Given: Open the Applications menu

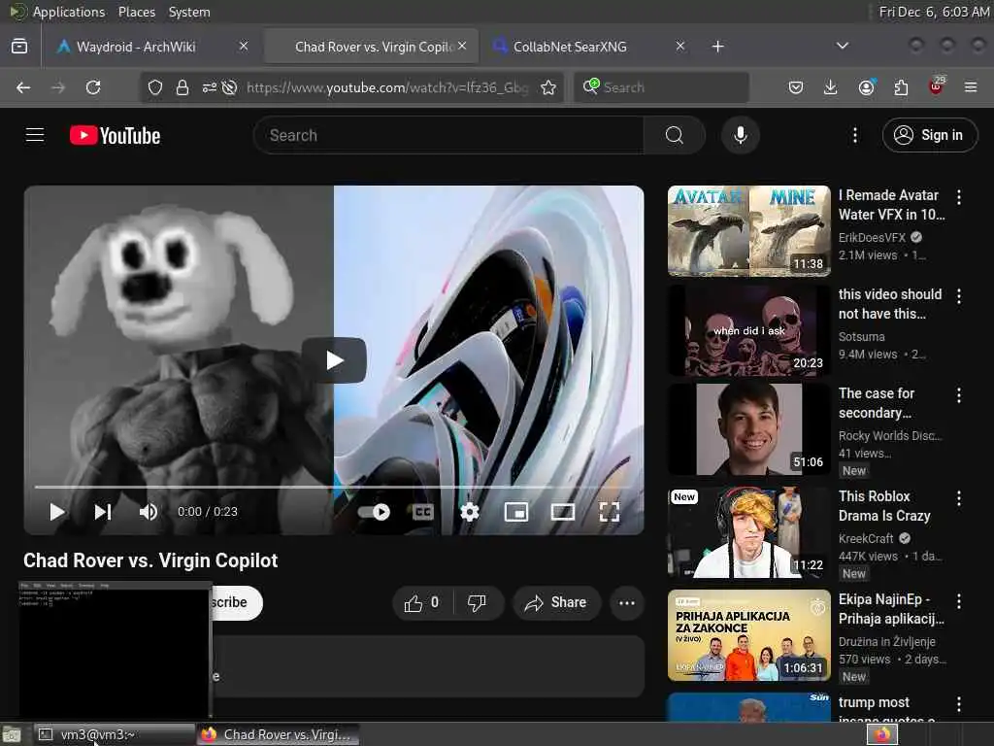Looking at the screenshot, I should pos(69,12).
